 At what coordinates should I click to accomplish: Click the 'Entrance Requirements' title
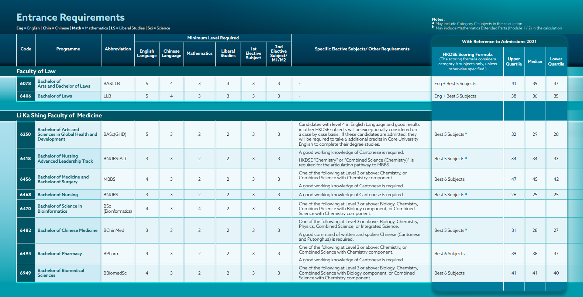70,17
